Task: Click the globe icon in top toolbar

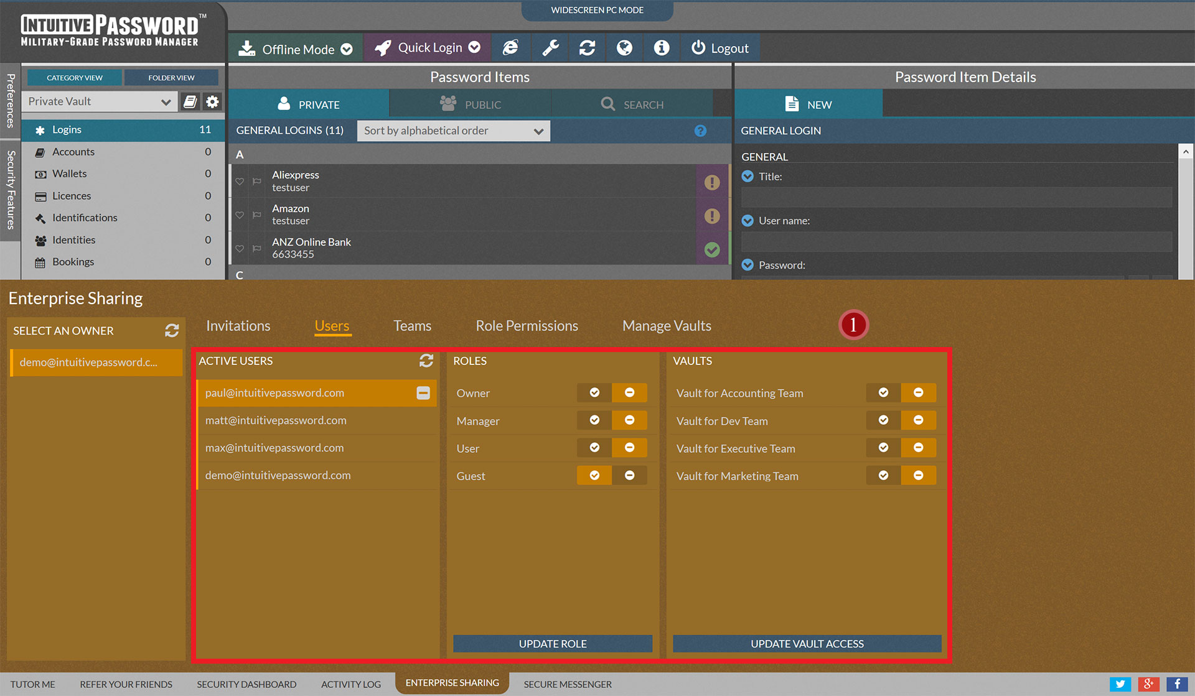Action: pyautogui.click(x=624, y=48)
